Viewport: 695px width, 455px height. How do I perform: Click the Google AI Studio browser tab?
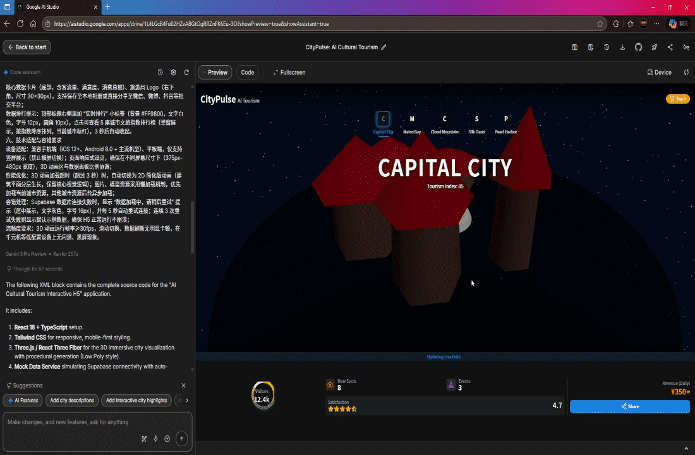57,7
